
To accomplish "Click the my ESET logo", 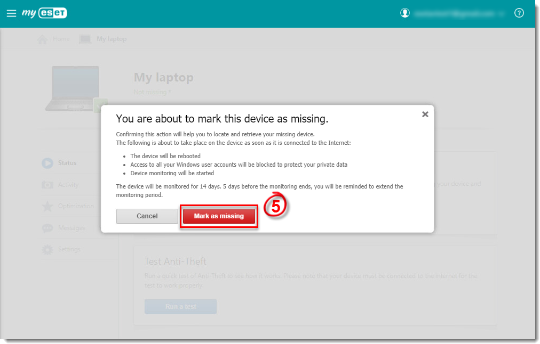I will [44, 13].
